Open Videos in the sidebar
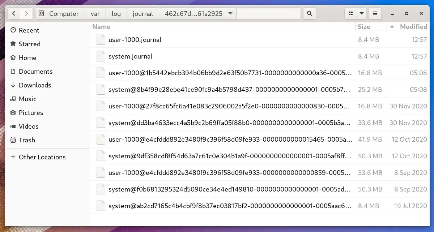The image size is (434, 232). tap(47, 126)
